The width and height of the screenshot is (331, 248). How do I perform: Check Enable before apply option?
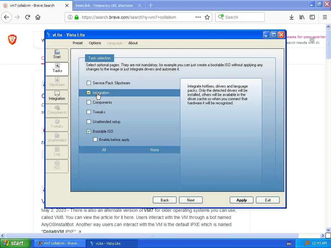pyautogui.click(x=95, y=139)
